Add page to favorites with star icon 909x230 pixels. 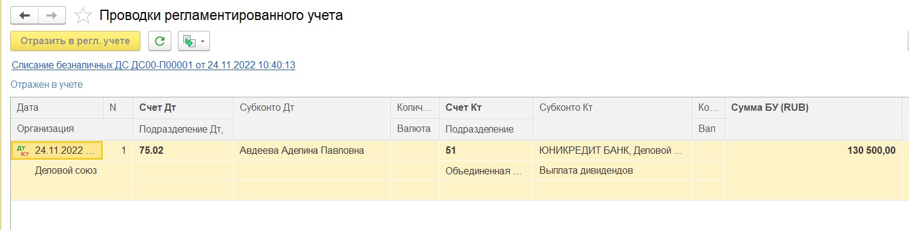83,15
